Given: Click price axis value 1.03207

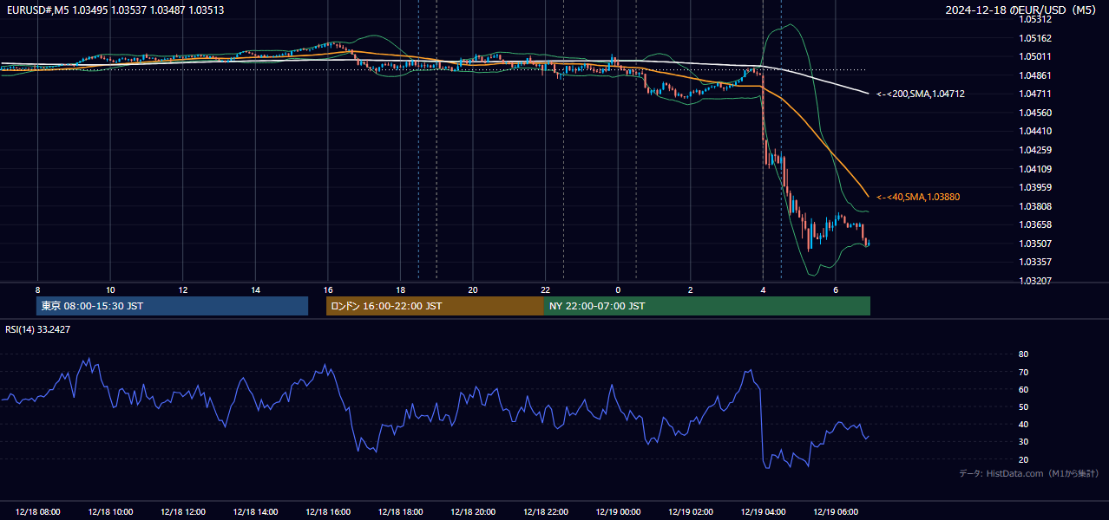Looking at the screenshot, I should 1035,281.
